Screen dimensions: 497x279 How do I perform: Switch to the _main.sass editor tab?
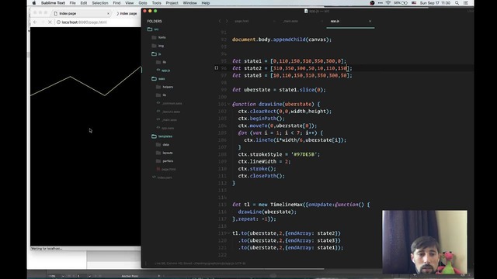point(290,21)
